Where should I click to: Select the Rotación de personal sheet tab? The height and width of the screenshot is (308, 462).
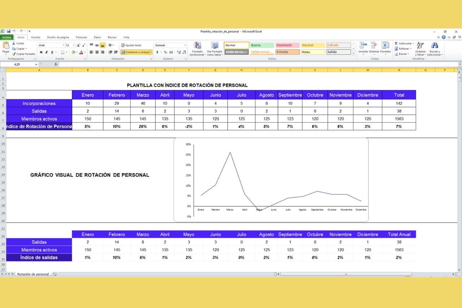[33, 274]
